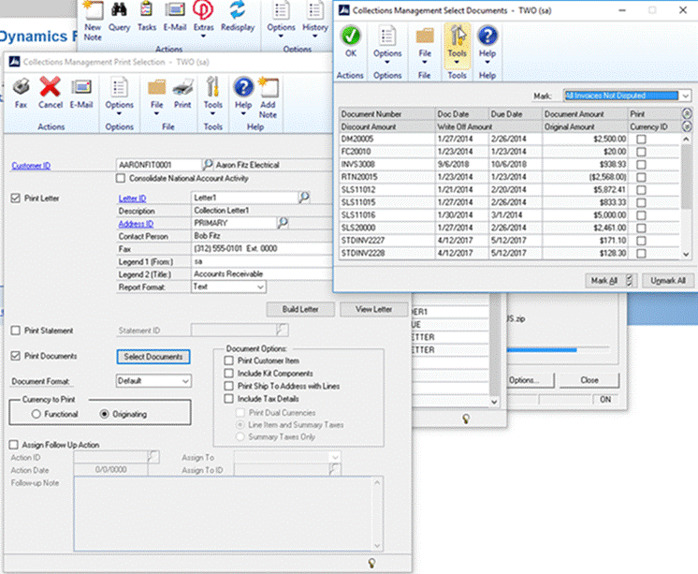Click the Legend 2 (Title) field
Screen dimensions: 698x574
(x=262, y=274)
